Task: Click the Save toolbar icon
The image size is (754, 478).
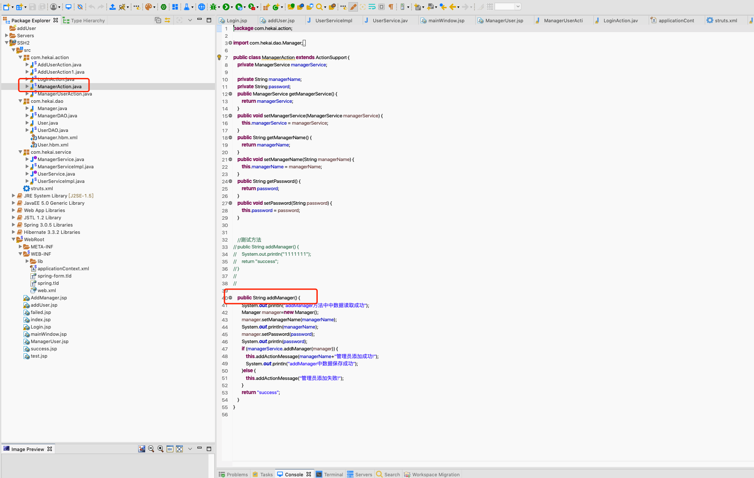Action: (32, 7)
